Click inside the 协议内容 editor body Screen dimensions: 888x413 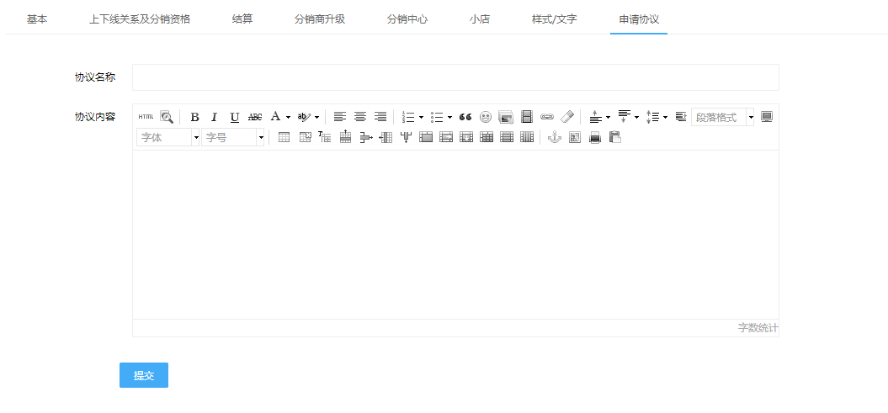(455, 234)
